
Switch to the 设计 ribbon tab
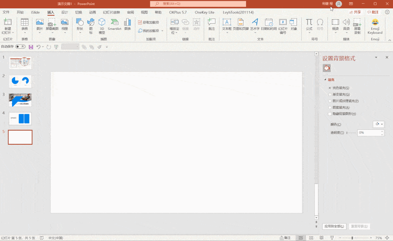click(x=65, y=12)
